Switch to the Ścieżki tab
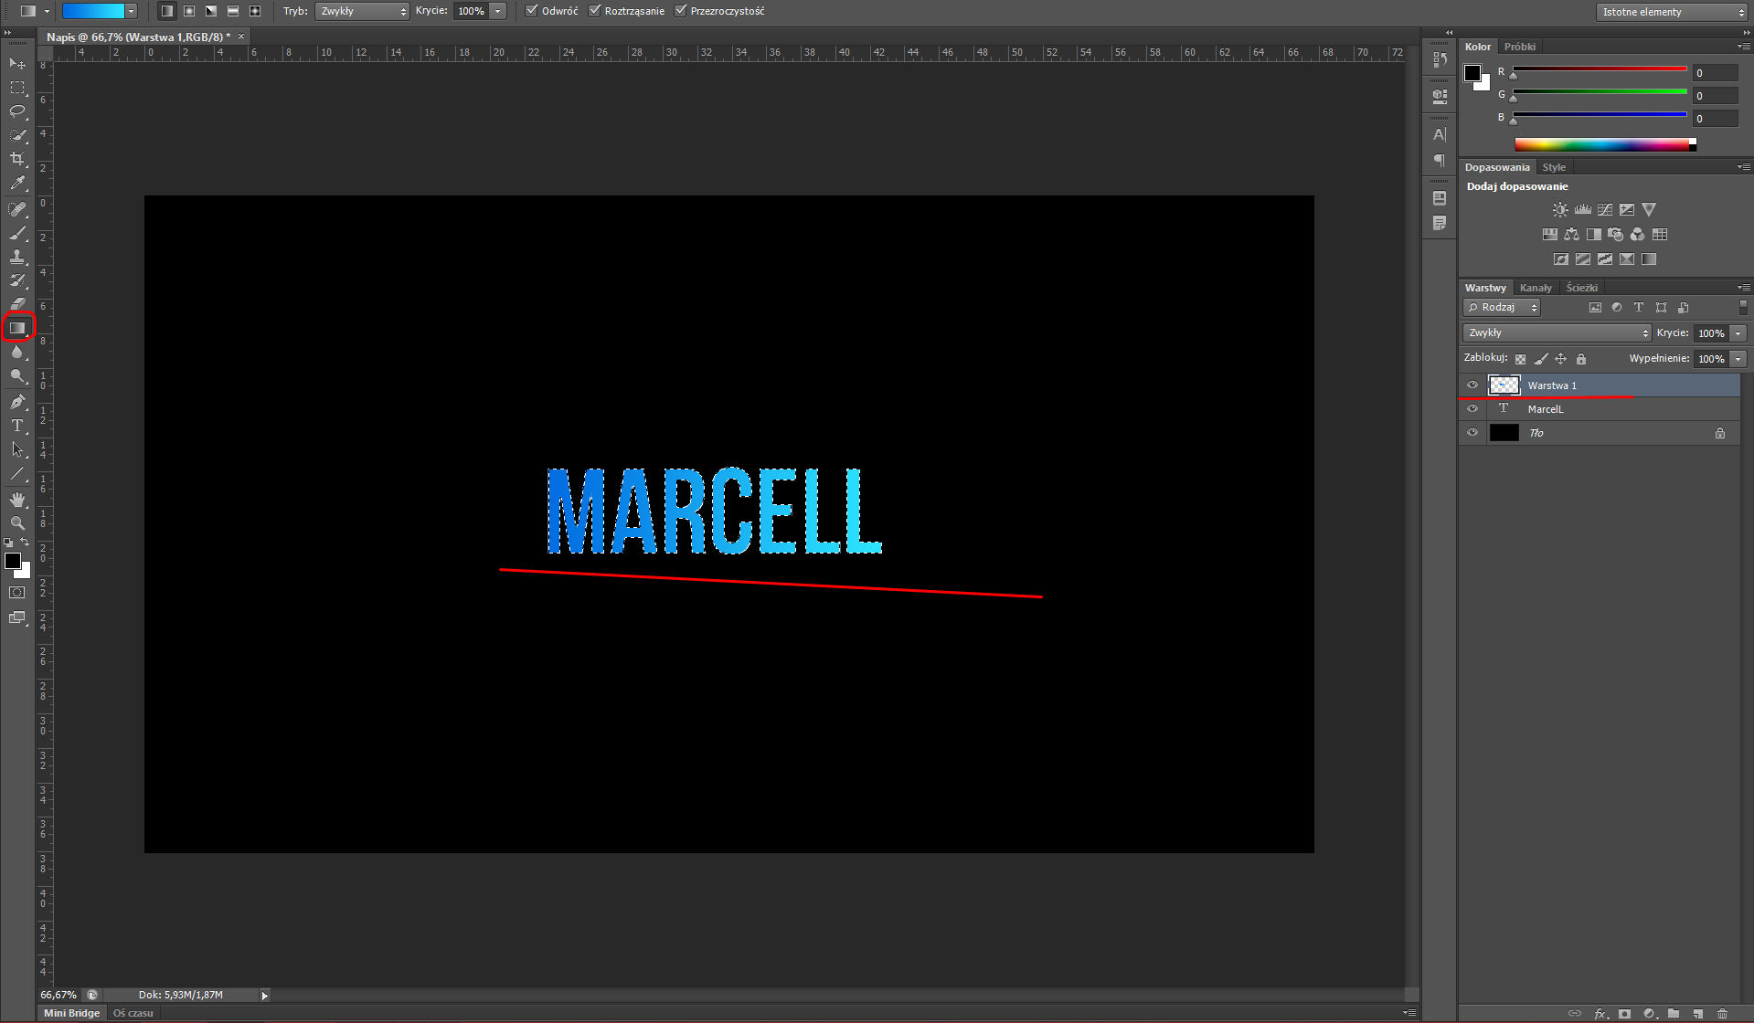 [x=1581, y=288]
